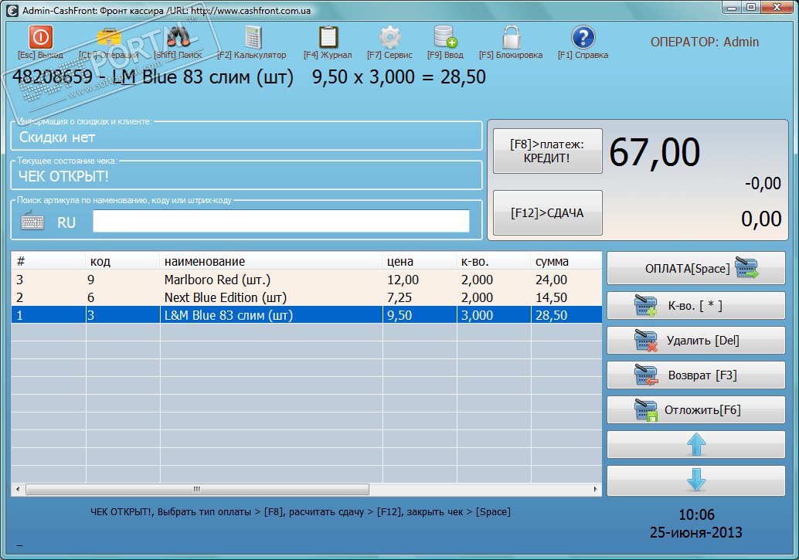Click the сумма column header
This screenshot has height=560, width=799.
(x=566, y=261)
